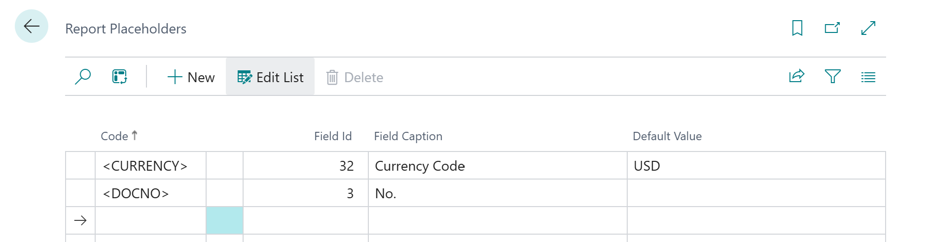Image resolution: width=929 pixels, height=242 pixels.
Task: Open the Field Id column header menu
Action: (x=333, y=136)
